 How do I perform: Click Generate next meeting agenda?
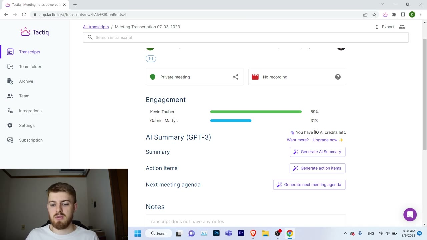[309, 185]
